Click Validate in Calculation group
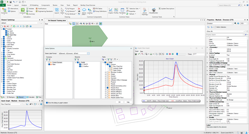Screen dimensions: 249x134 pyautogui.click(x=30, y=9)
